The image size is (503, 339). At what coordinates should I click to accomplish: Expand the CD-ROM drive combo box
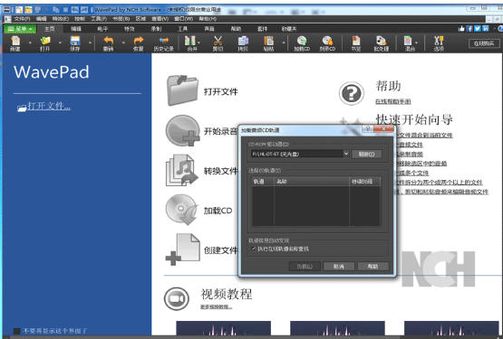click(346, 154)
